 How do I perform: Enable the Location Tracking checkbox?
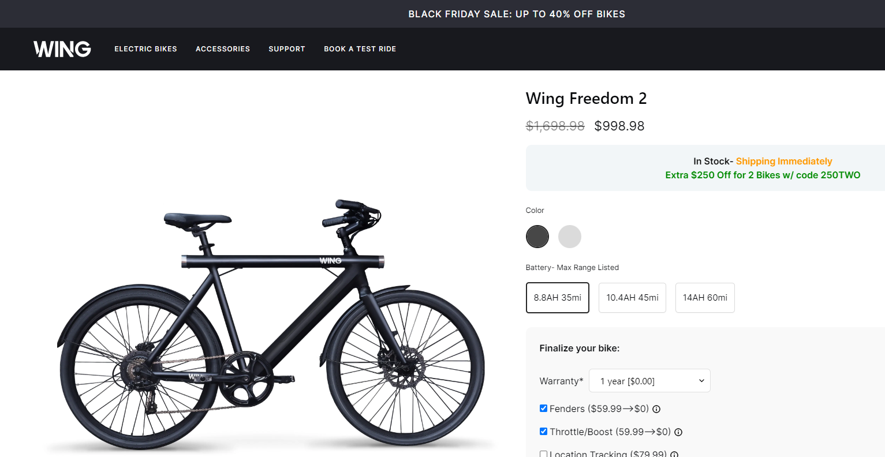(543, 454)
